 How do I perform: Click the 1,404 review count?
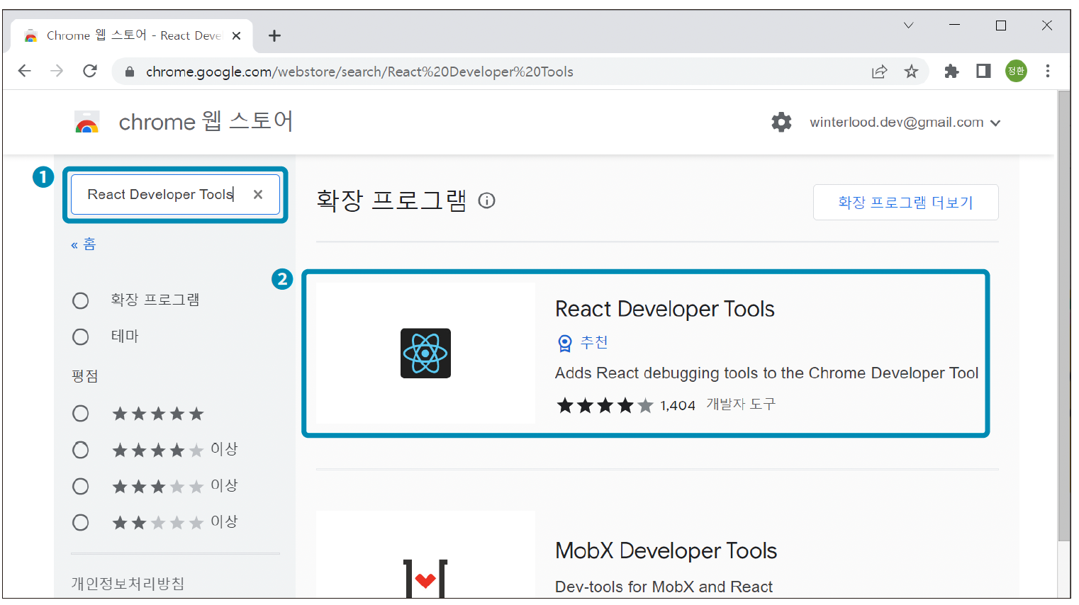(x=678, y=405)
